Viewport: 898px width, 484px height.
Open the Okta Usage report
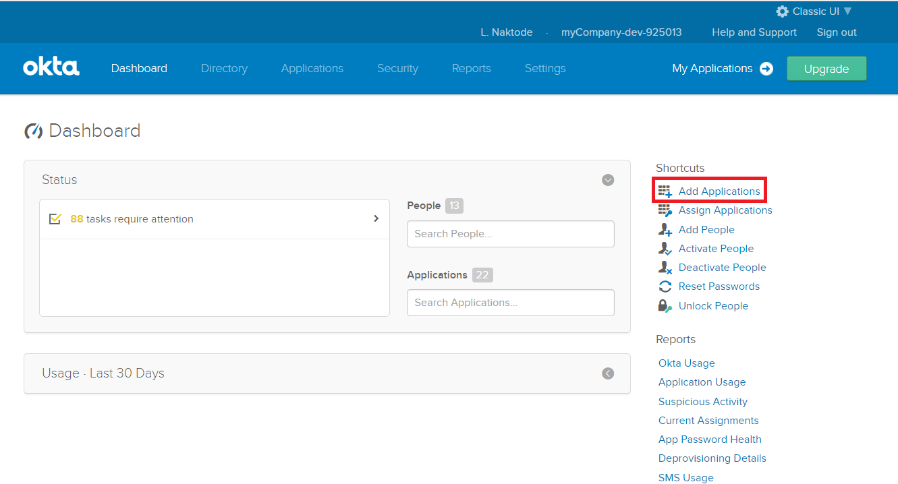[x=686, y=363]
